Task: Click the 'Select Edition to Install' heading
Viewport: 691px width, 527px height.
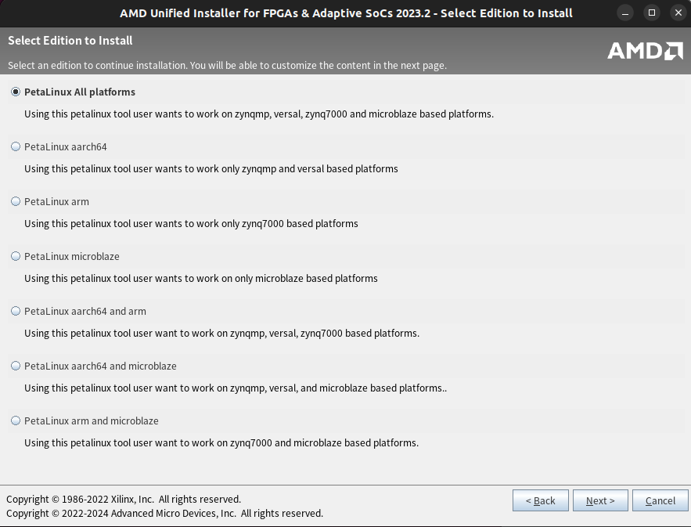Action: pos(70,41)
